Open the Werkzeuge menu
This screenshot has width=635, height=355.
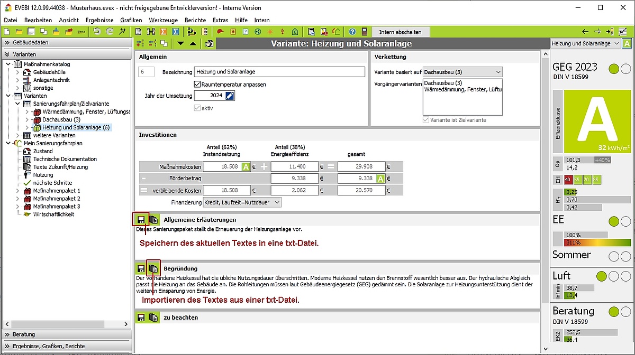point(163,20)
